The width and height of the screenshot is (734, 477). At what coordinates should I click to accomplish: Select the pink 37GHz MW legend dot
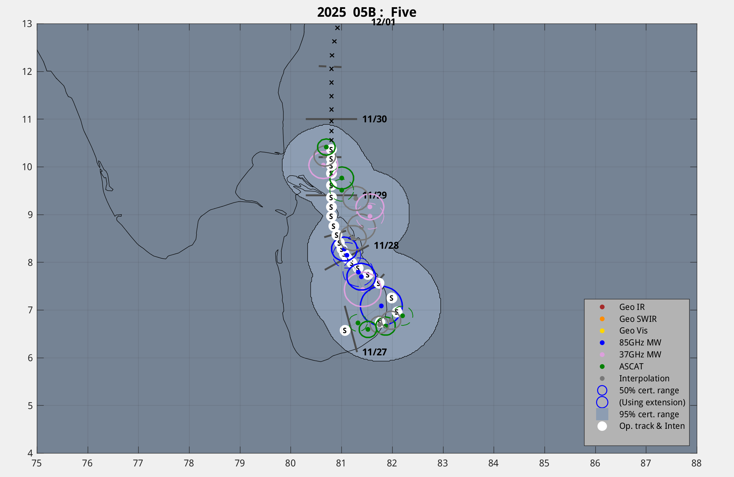click(x=602, y=355)
